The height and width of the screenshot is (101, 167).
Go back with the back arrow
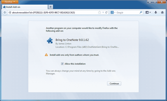click(x=5, y=12)
